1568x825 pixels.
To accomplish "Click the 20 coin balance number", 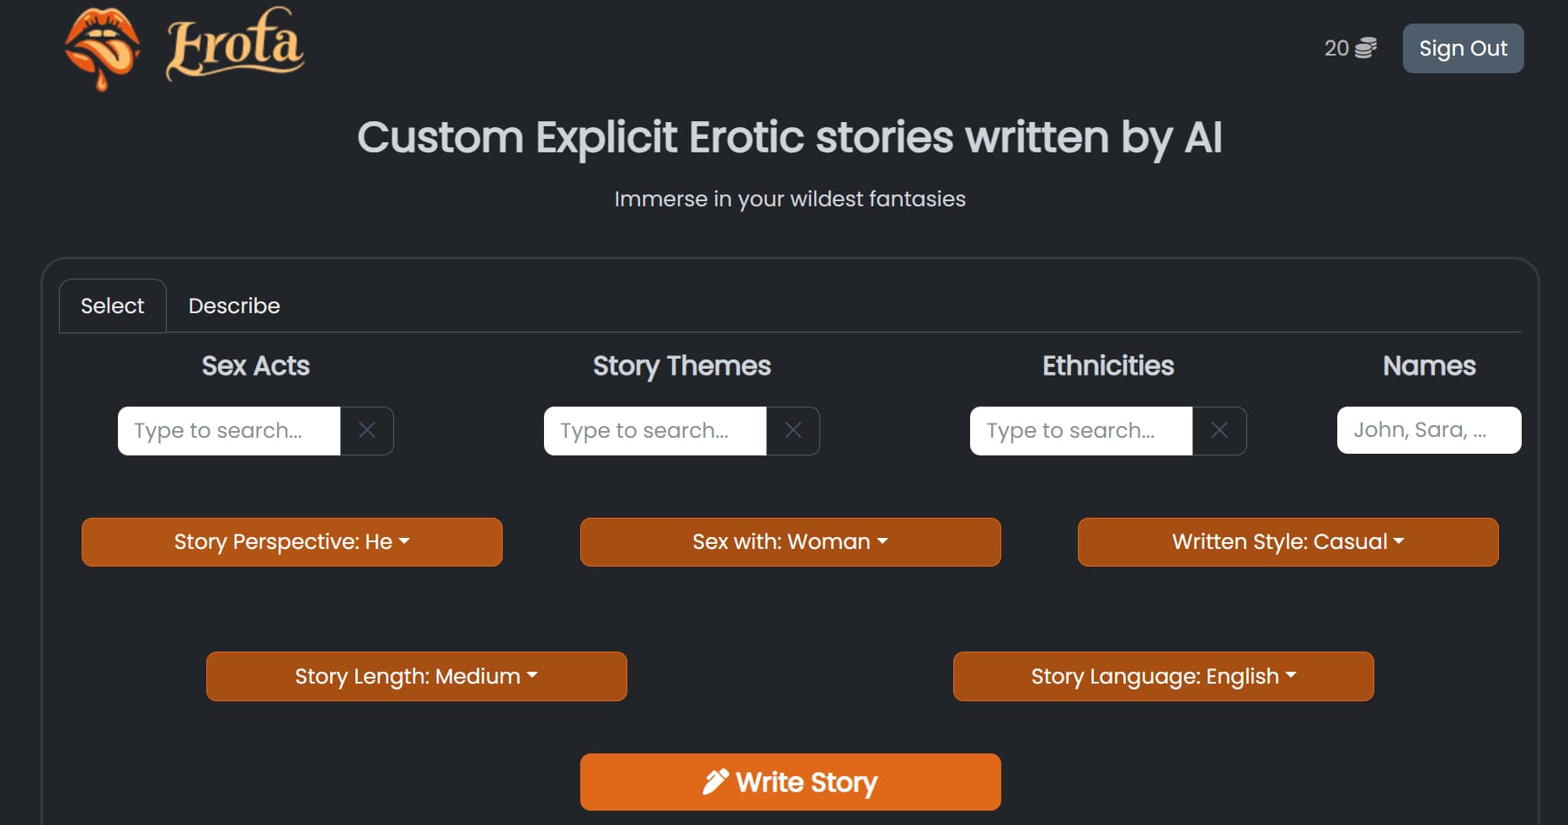I will tap(1336, 48).
